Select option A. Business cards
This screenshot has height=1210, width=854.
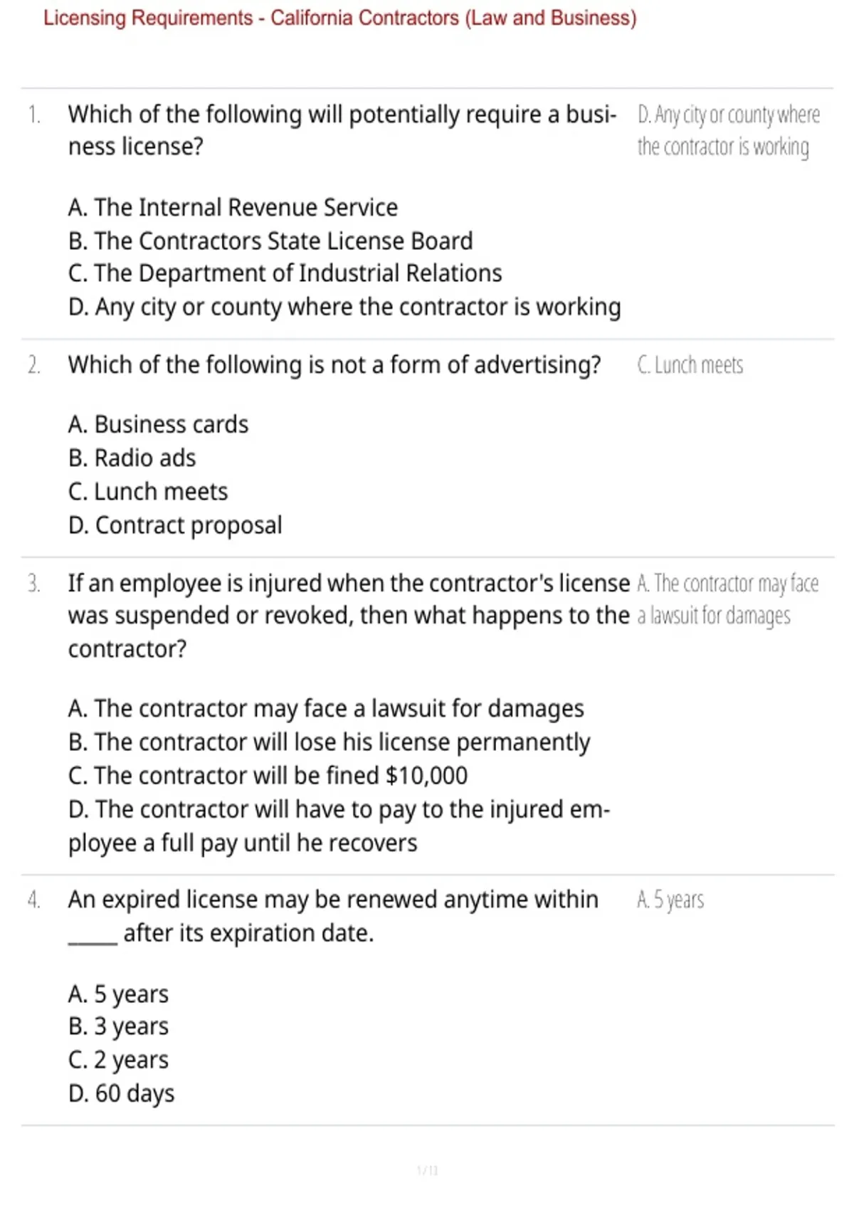pos(158,425)
